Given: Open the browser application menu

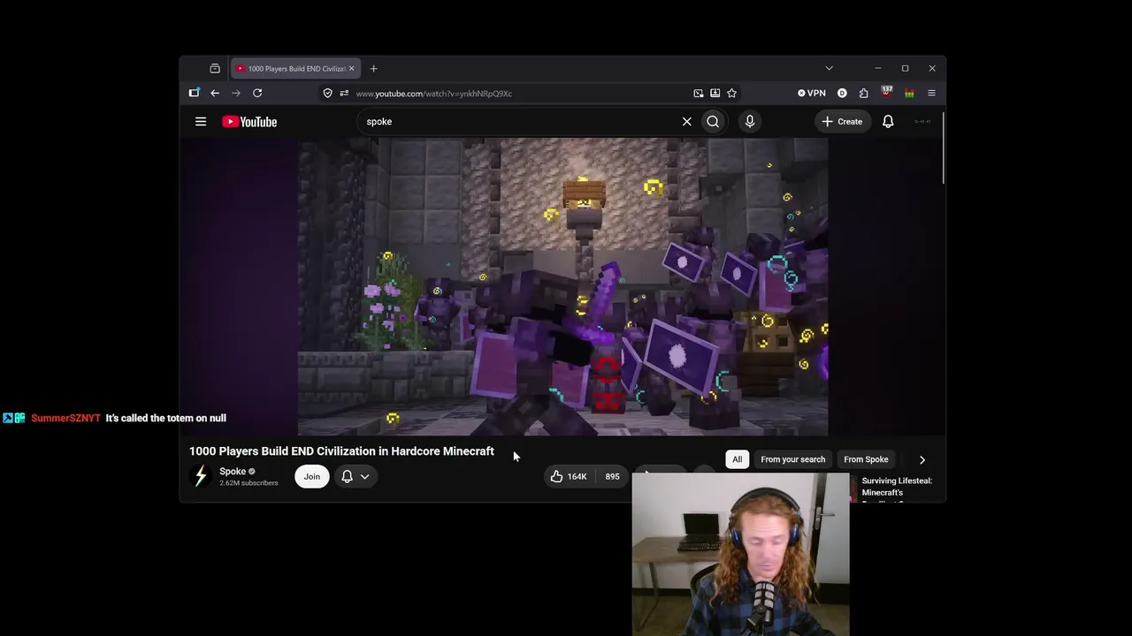Looking at the screenshot, I should click(931, 93).
